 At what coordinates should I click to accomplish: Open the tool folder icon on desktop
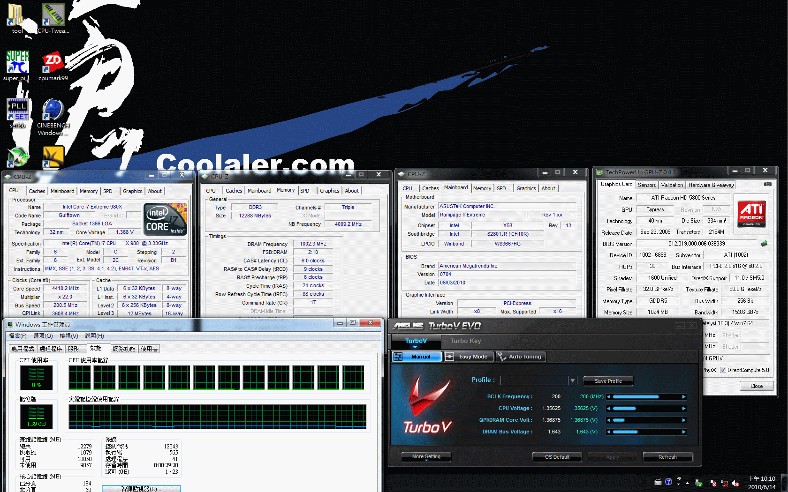(16, 18)
